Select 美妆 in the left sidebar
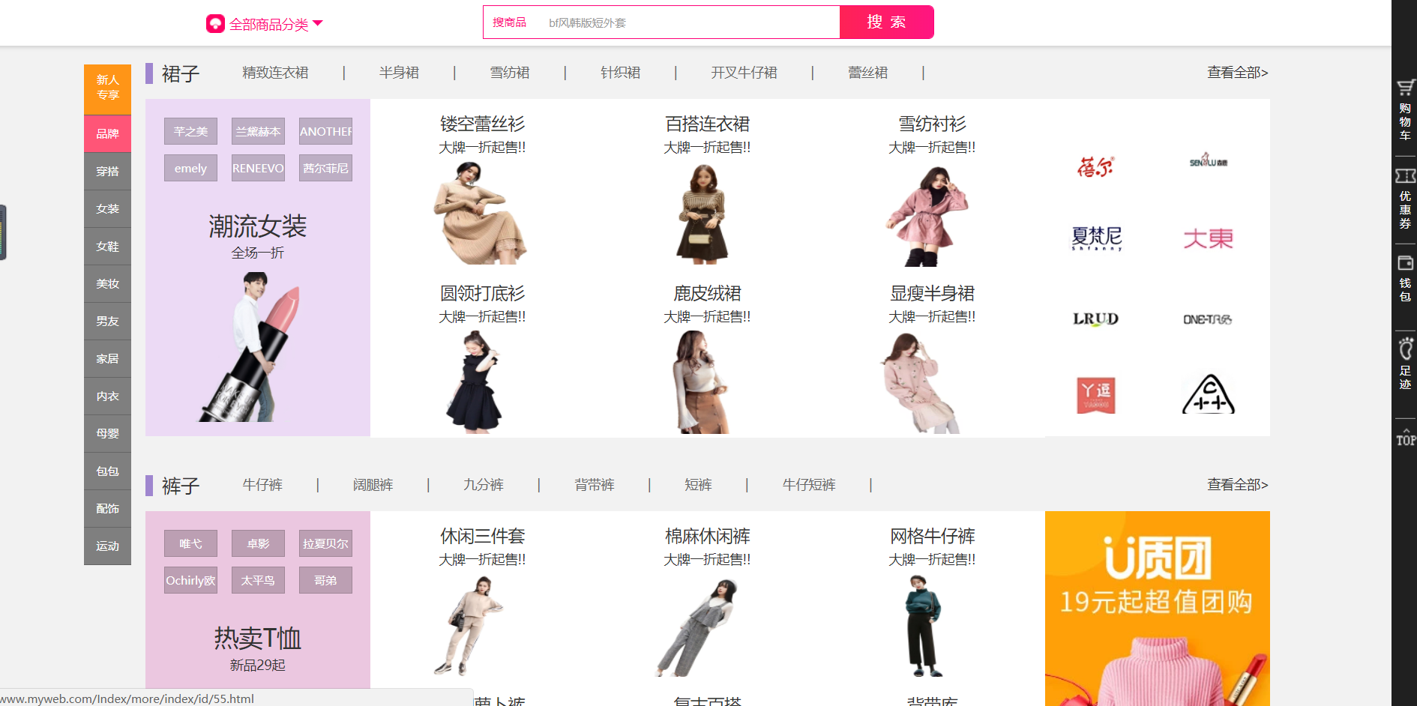 pyautogui.click(x=107, y=283)
